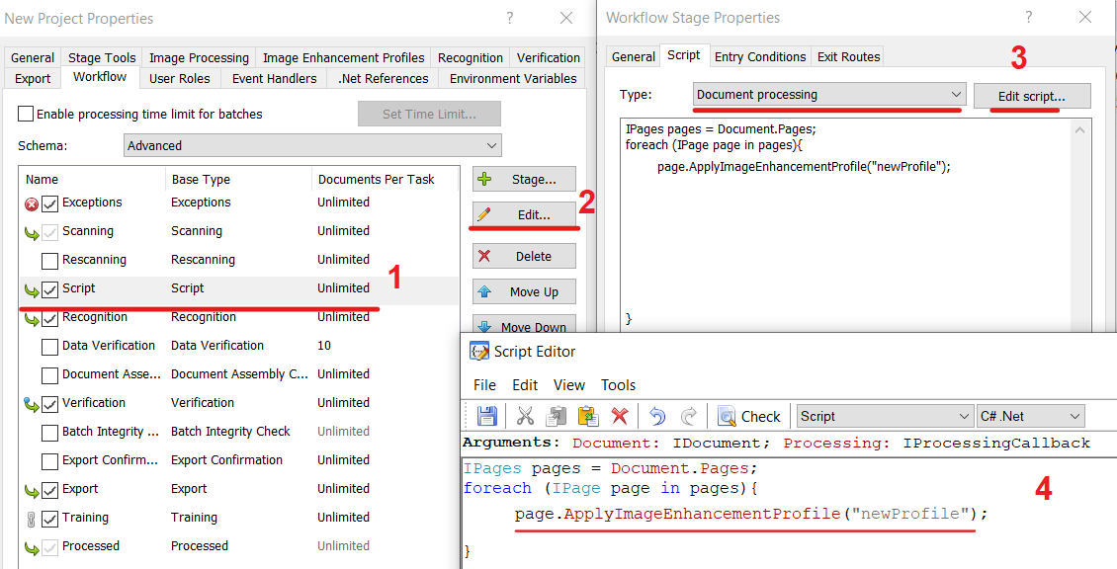Tick the Rescanning stage checkbox
The width and height of the screenshot is (1117, 569).
[x=49, y=261]
